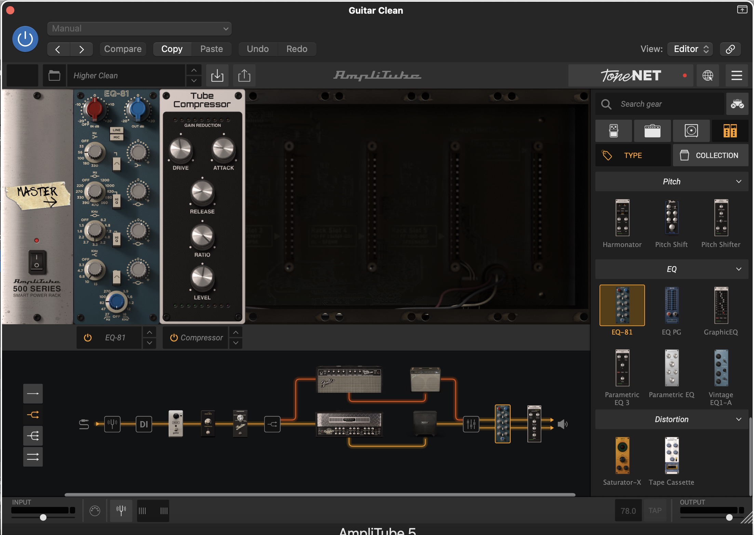754x535 pixels.
Task: Toggle the bottom bar tuner button
Action: 121,511
